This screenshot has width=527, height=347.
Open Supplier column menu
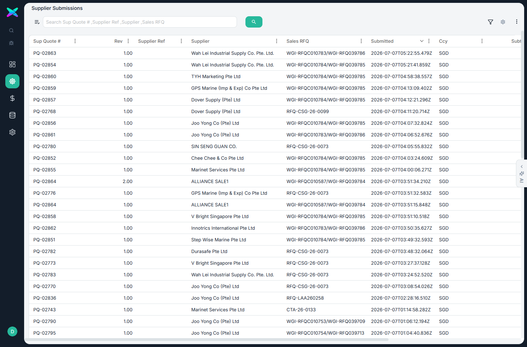(x=277, y=41)
